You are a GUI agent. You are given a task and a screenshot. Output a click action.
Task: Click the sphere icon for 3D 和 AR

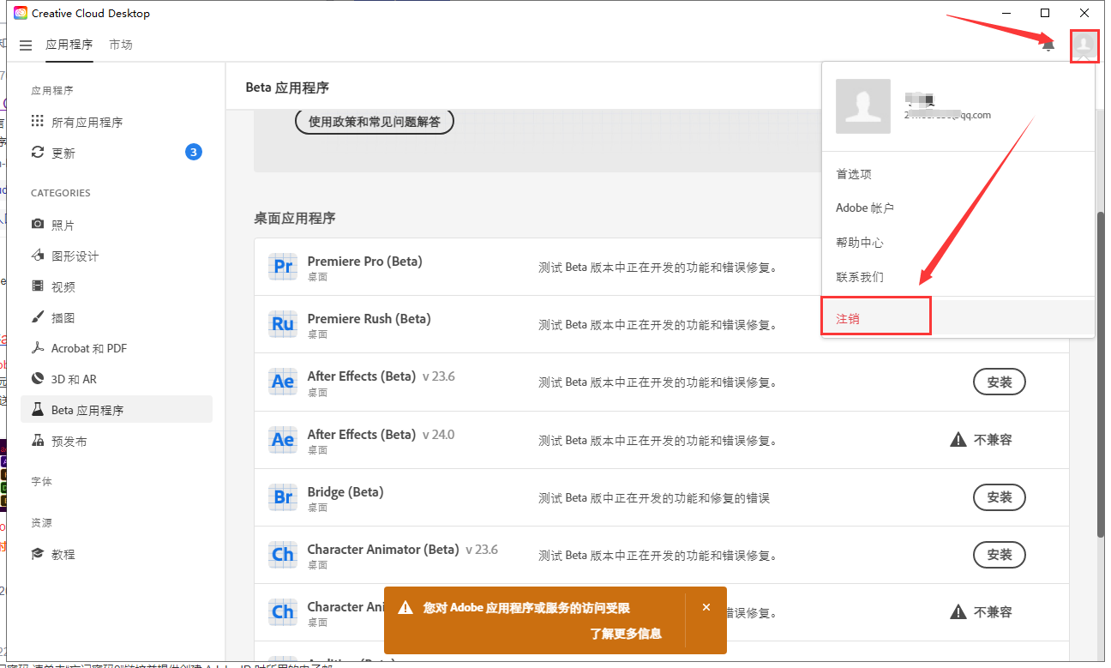37,378
